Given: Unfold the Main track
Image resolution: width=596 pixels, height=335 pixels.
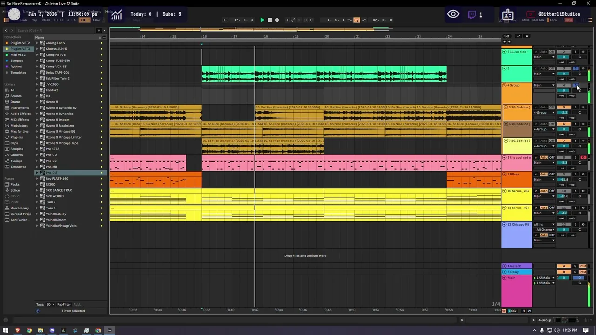Looking at the screenshot, I should [504, 278].
